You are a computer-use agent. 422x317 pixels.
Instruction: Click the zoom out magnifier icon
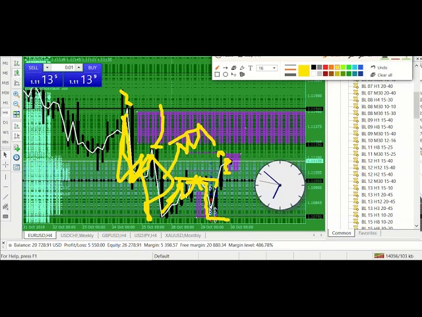tap(16, 104)
